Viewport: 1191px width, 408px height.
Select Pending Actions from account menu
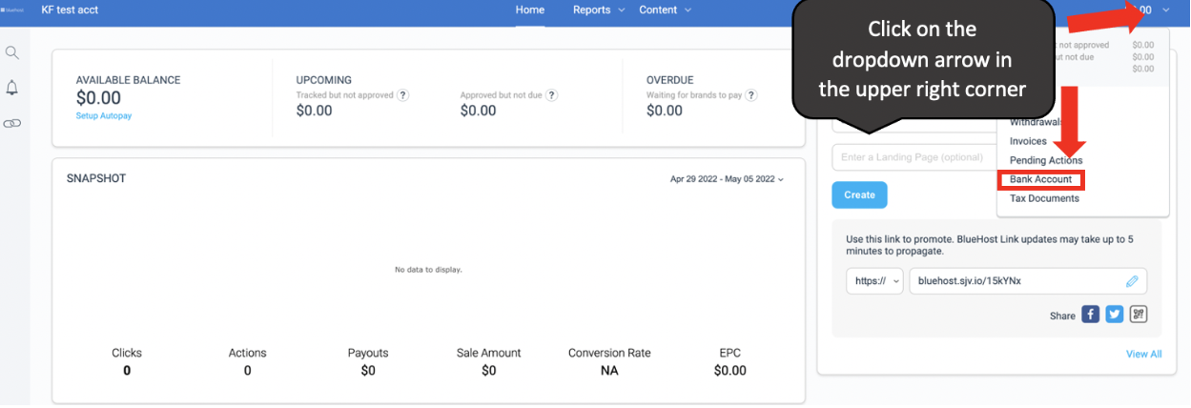[1046, 160]
